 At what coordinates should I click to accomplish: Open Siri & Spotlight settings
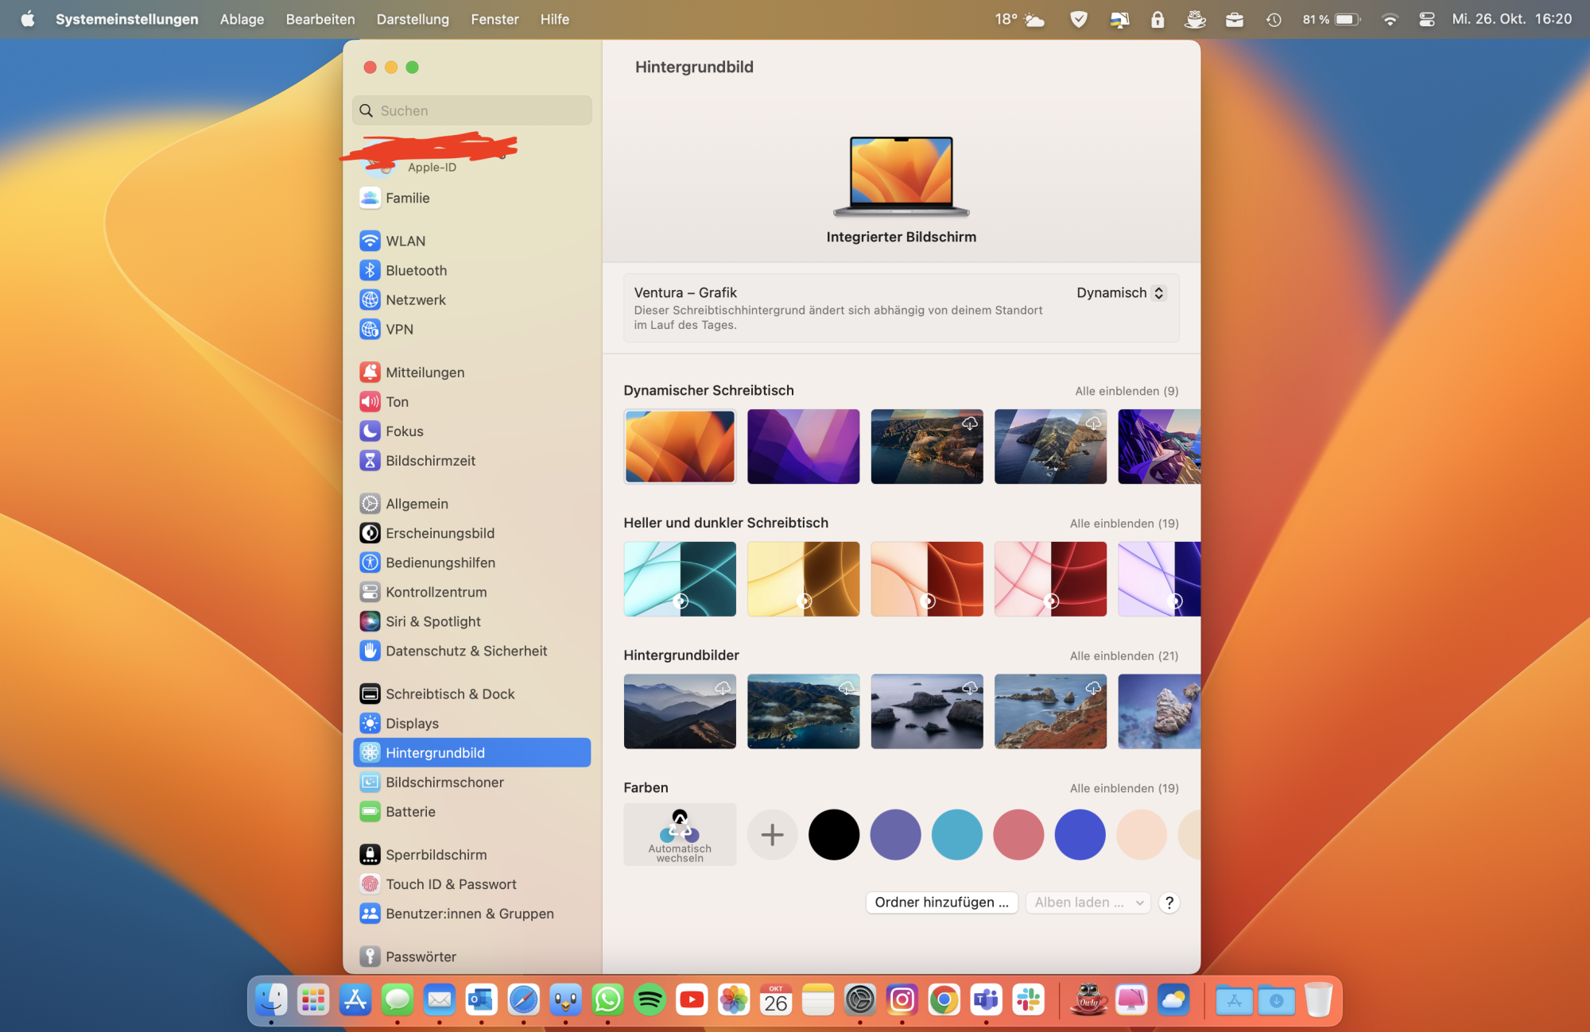pos(432,621)
